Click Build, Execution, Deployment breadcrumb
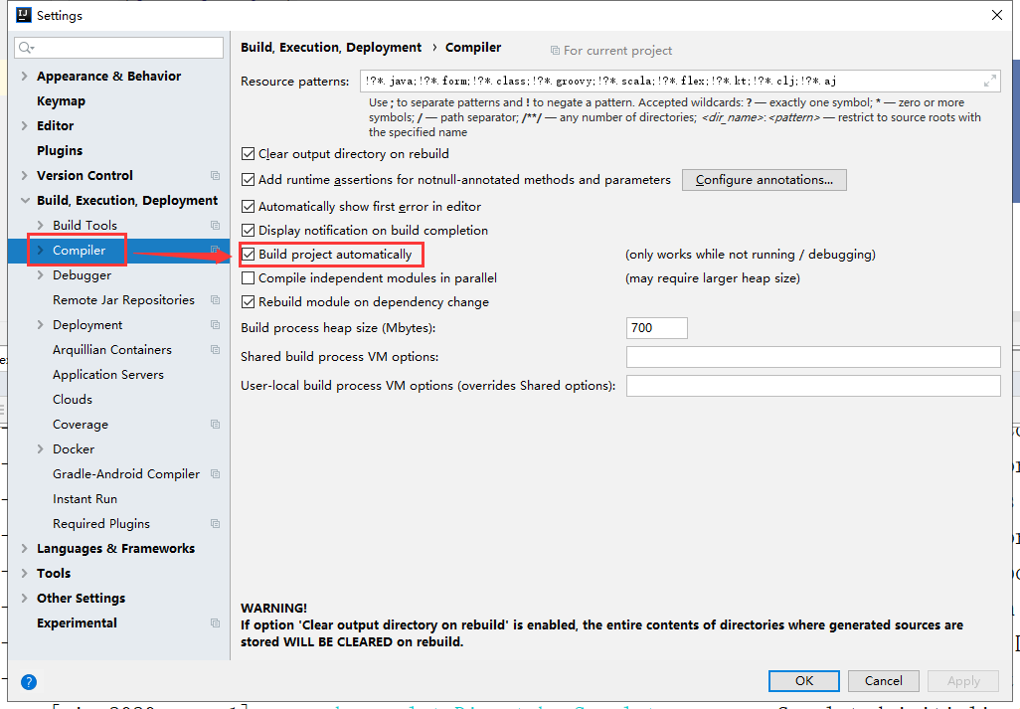1020x709 pixels. tap(331, 48)
